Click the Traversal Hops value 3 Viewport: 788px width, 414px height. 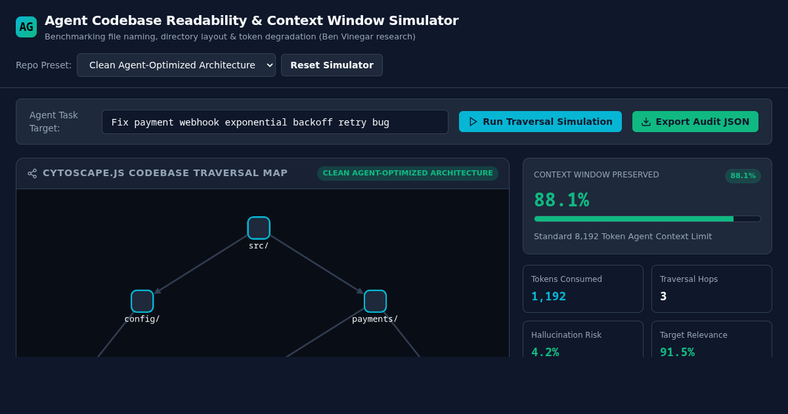[x=663, y=296]
